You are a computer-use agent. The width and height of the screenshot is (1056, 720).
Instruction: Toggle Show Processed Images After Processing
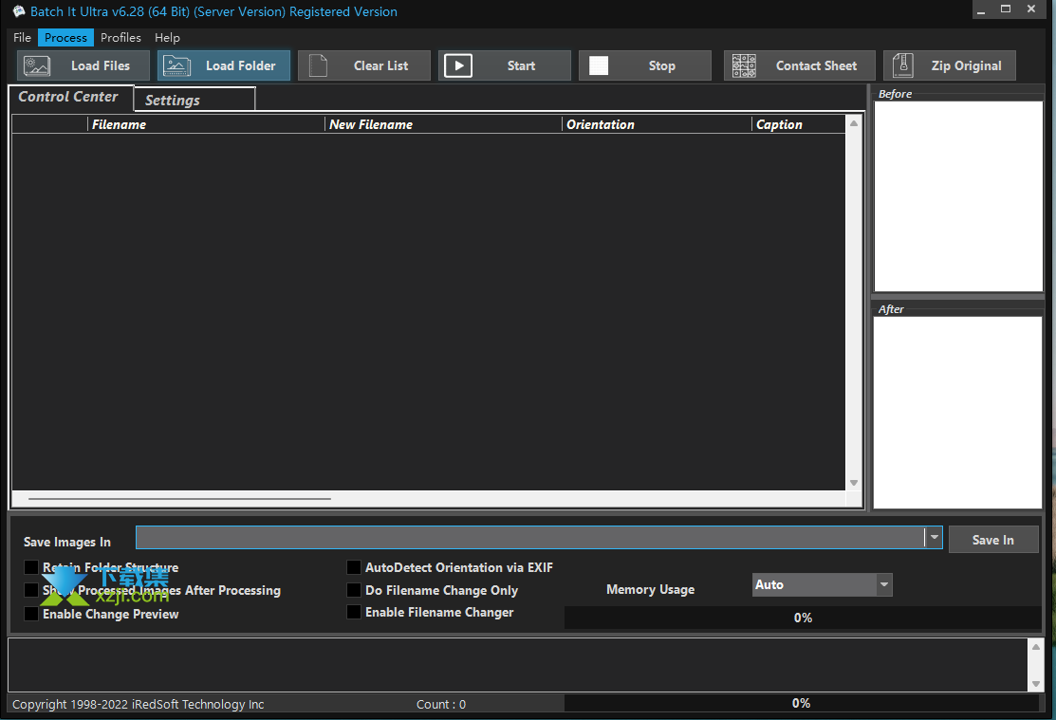(x=31, y=590)
